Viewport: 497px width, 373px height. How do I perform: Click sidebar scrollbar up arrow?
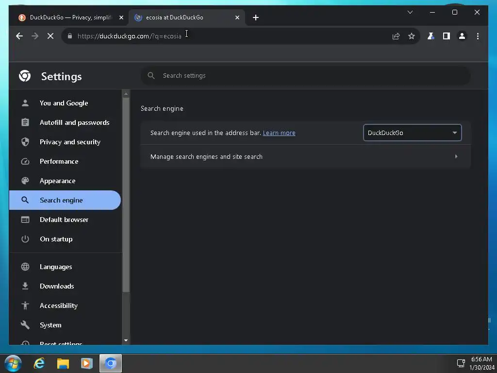[126, 94]
